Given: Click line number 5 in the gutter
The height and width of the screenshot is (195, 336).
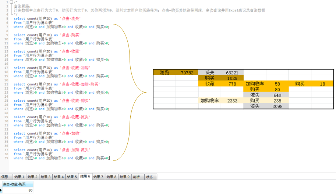Looking at the screenshot, I should [7, 18].
